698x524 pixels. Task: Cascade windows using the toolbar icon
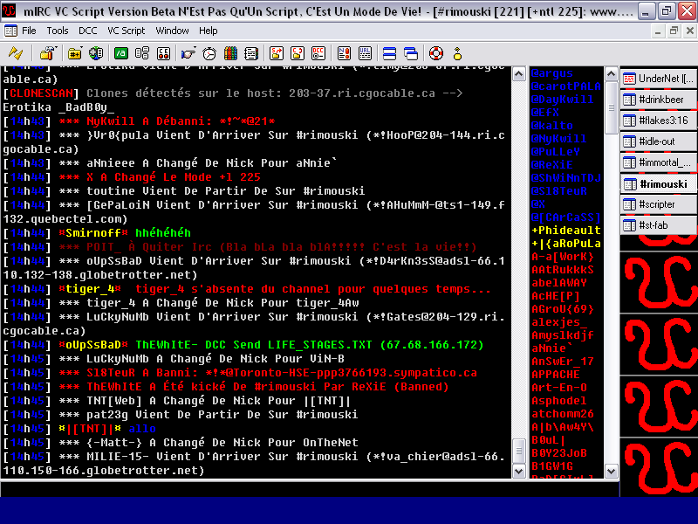pos(411,53)
